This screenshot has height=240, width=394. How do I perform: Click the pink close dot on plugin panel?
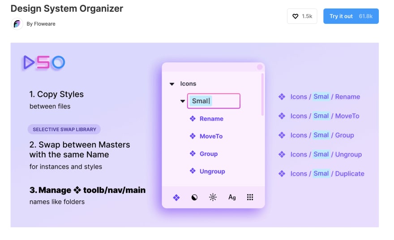point(260,67)
